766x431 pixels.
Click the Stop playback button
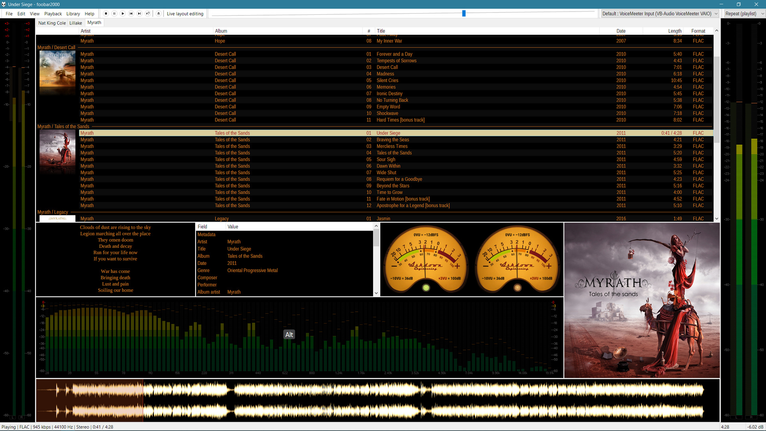coord(106,14)
